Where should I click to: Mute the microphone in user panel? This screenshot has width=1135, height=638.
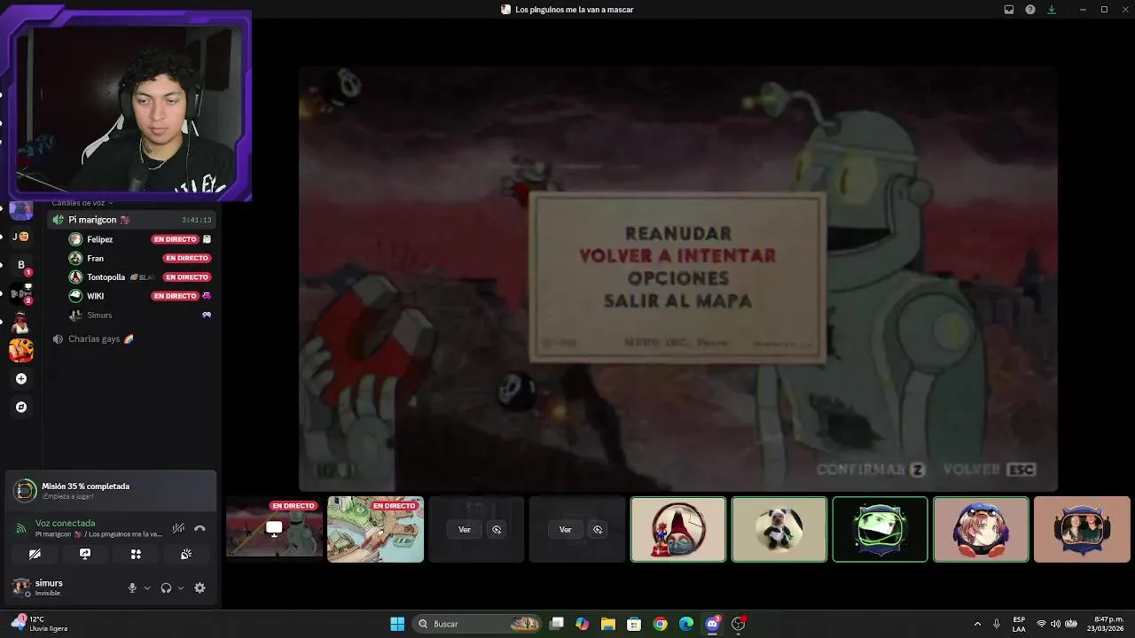tap(132, 587)
